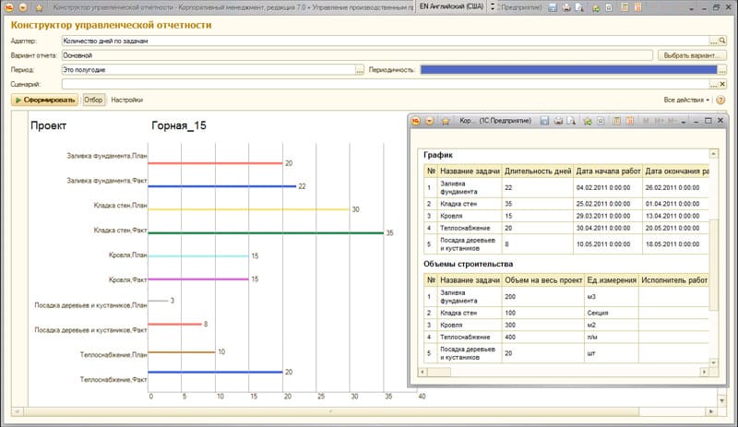The image size is (738, 427).
Task: Click the Период field showing Это полугодие
Action: pyautogui.click(x=208, y=70)
